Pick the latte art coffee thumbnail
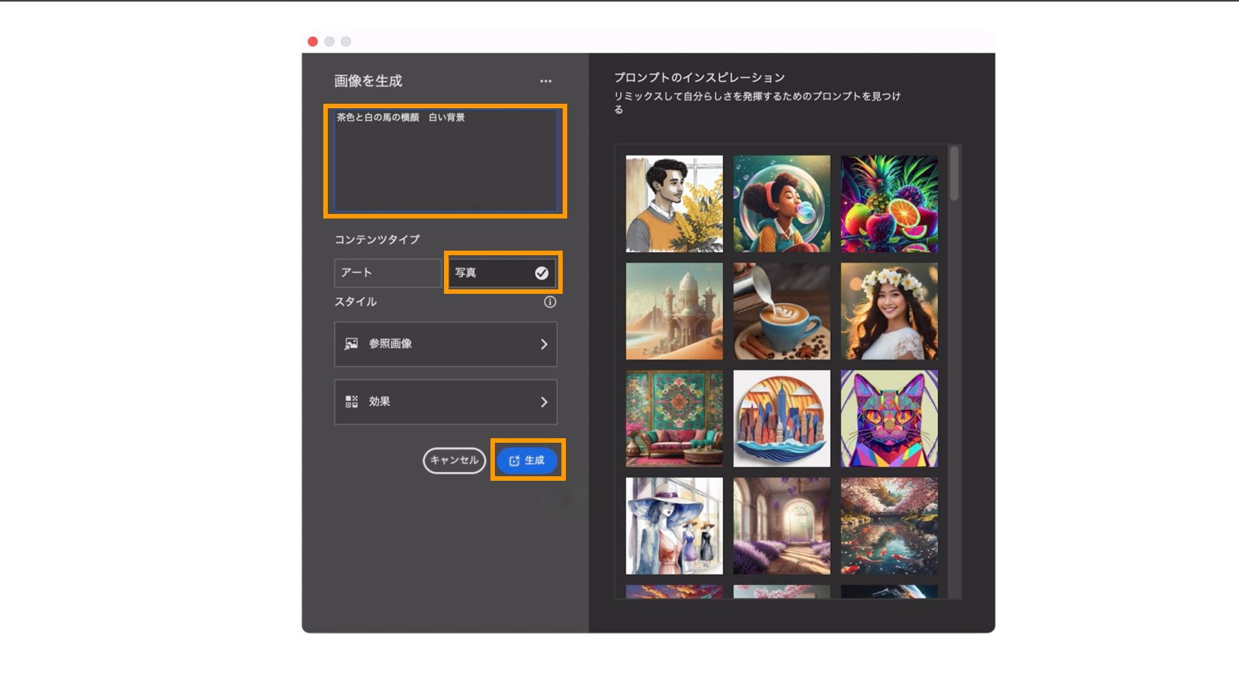This screenshot has height=696, width=1239. pos(781,311)
